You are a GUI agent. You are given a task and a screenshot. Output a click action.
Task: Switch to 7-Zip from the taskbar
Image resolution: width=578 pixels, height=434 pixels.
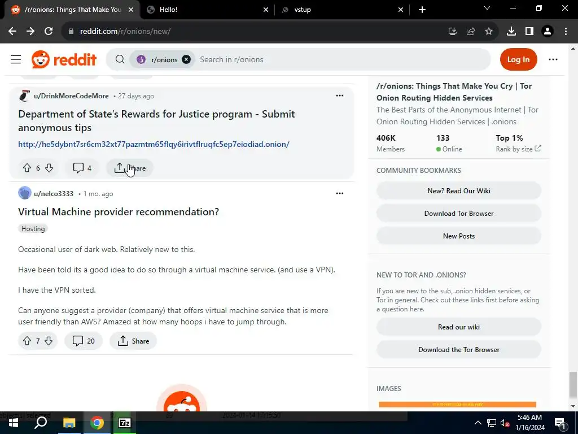point(125,423)
